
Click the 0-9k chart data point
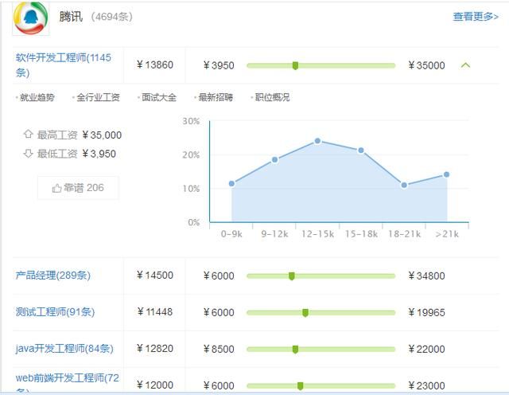pos(231,184)
